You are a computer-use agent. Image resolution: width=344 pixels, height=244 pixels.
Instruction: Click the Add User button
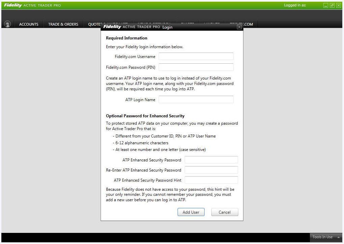tap(191, 212)
